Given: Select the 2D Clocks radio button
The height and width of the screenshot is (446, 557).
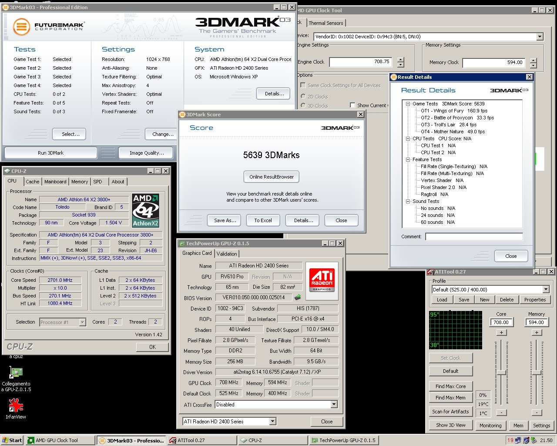Looking at the screenshot, I should click(x=303, y=96).
